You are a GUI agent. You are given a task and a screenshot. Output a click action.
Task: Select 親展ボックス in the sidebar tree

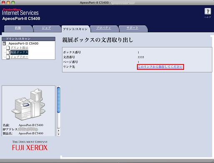(x=19, y=52)
